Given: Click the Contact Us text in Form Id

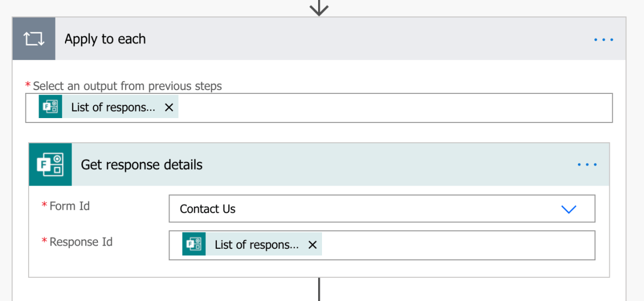Looking at the screenshot, I should [208, 209].
